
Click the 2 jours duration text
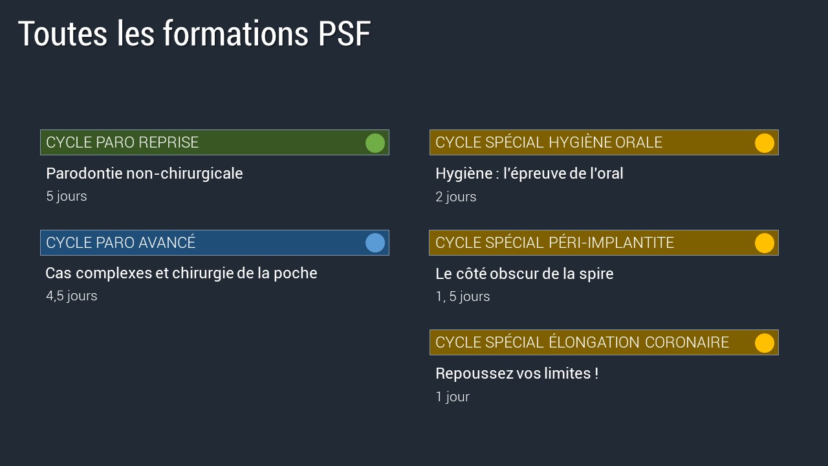(x=456, y=197)
